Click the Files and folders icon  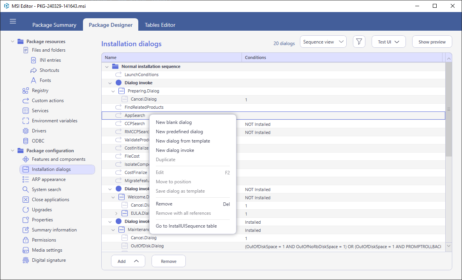(26, 50)
